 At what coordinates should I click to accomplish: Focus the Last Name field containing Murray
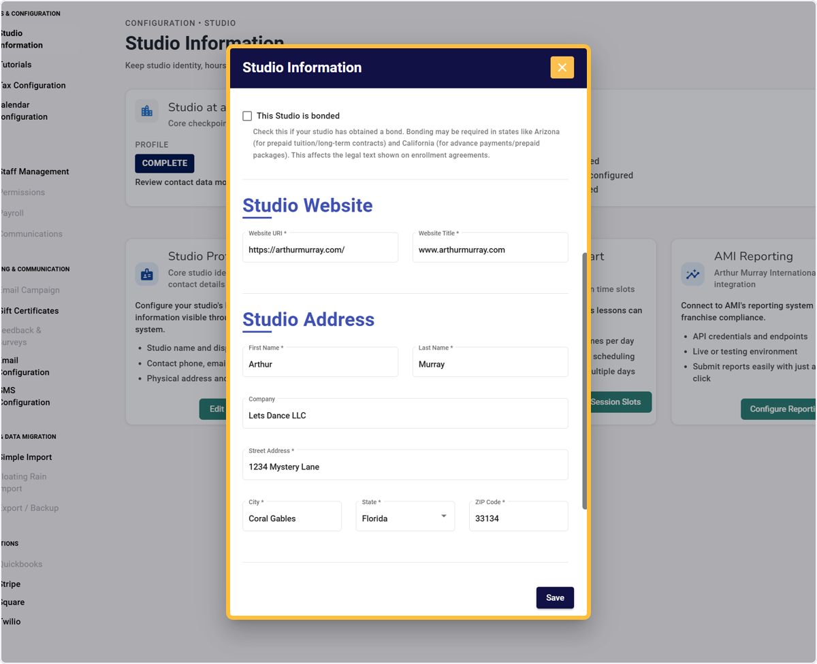click(x=490, y=361)
